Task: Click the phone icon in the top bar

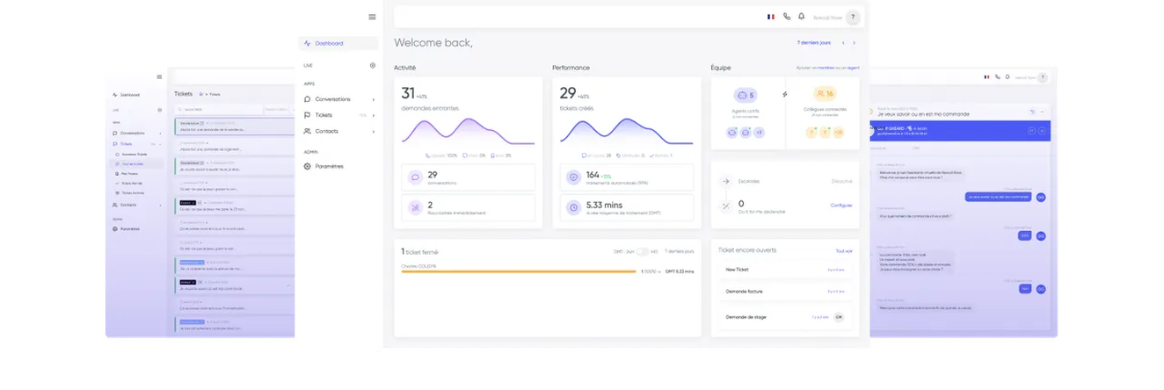Action: pos(787,17)
